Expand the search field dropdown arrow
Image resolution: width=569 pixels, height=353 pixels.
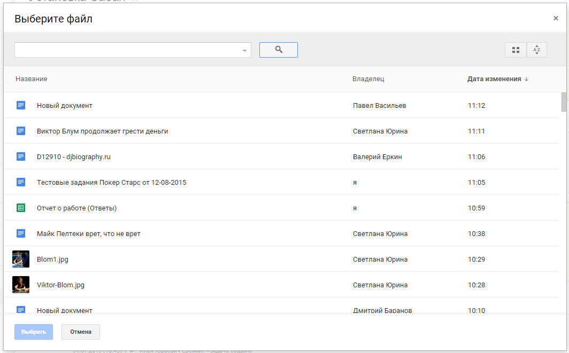point(244,50)
